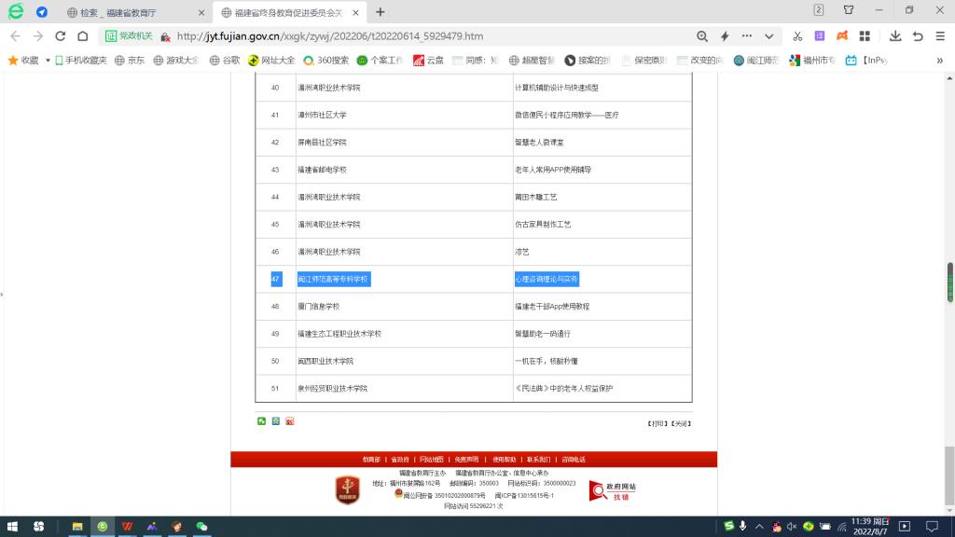The width and height of the screenshot is (955, 537).
Task: Click the browser refresh button
Action: (61, 36)
